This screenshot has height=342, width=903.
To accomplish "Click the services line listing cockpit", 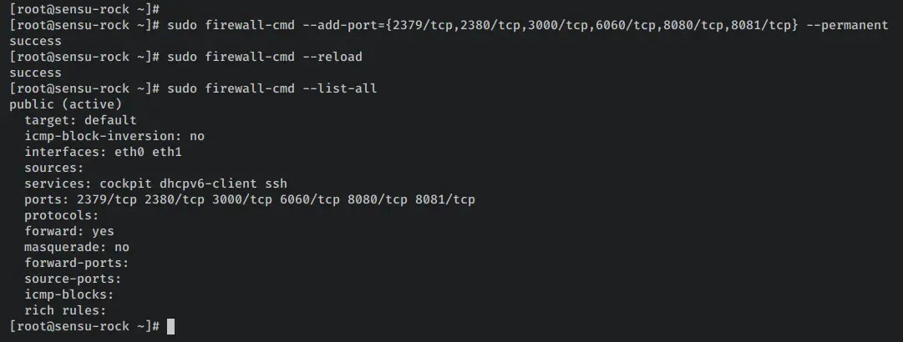I will 155,184.
